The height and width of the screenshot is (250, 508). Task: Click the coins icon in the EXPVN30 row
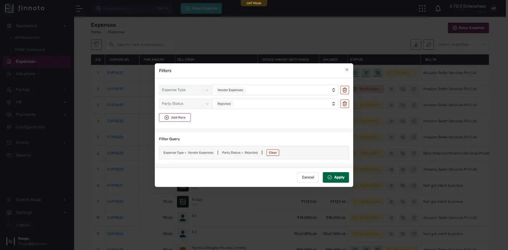coord(403,89)
